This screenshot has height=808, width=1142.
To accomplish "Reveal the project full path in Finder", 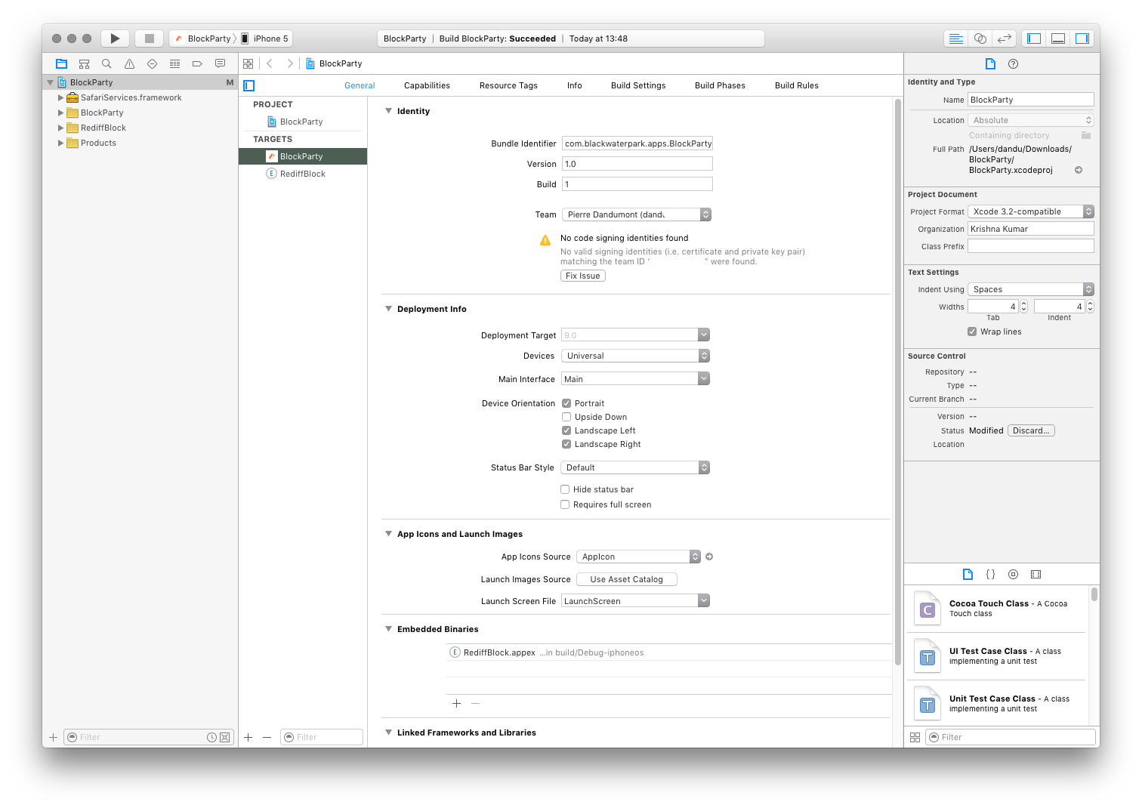I will (1079, 170).
